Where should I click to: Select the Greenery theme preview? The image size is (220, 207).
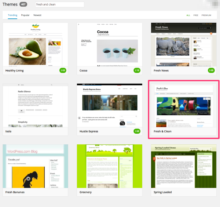pyautogui.click(x=109, y=166)
